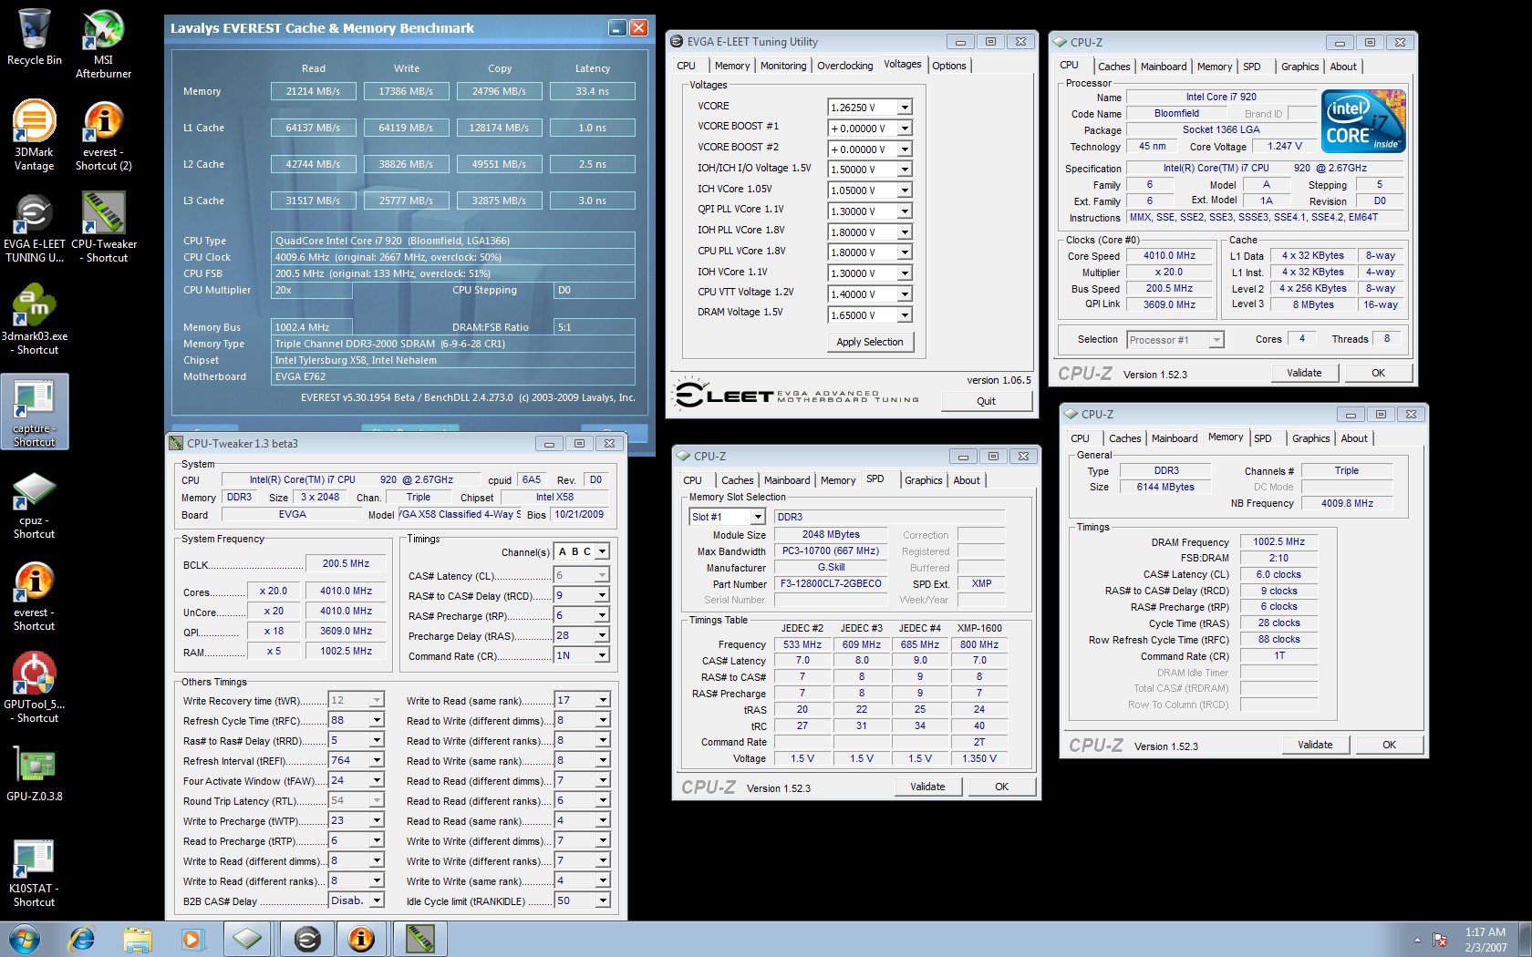
Task: Click Action Center flag tray icon
Action: pyautogui.click(x=1440, y=940)
